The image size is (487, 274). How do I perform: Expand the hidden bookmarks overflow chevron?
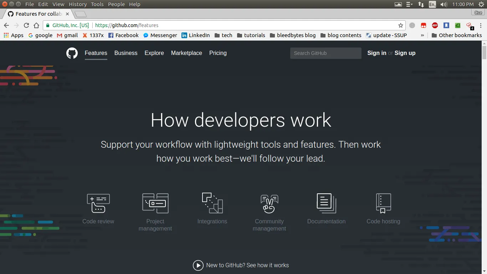(422, 35)
